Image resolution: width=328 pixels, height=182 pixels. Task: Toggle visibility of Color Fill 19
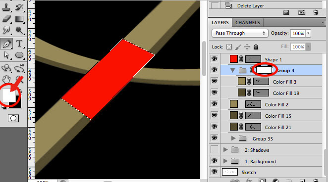[214, 92]
